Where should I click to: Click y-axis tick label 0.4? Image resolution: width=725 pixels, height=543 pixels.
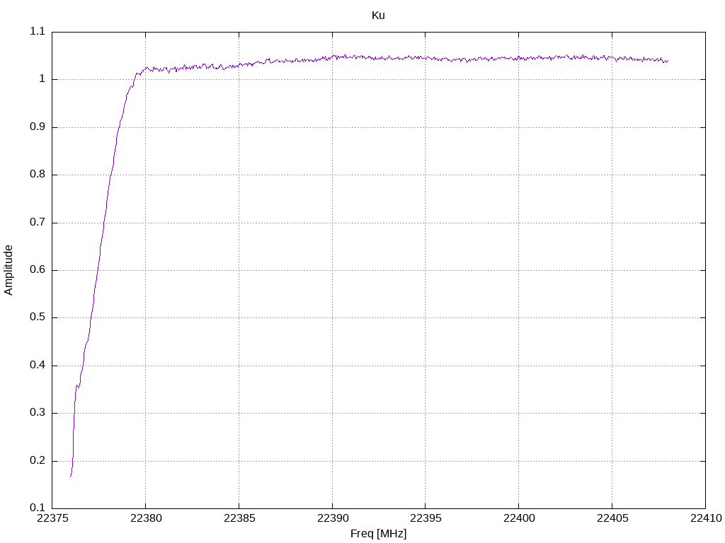pos(38,366)
